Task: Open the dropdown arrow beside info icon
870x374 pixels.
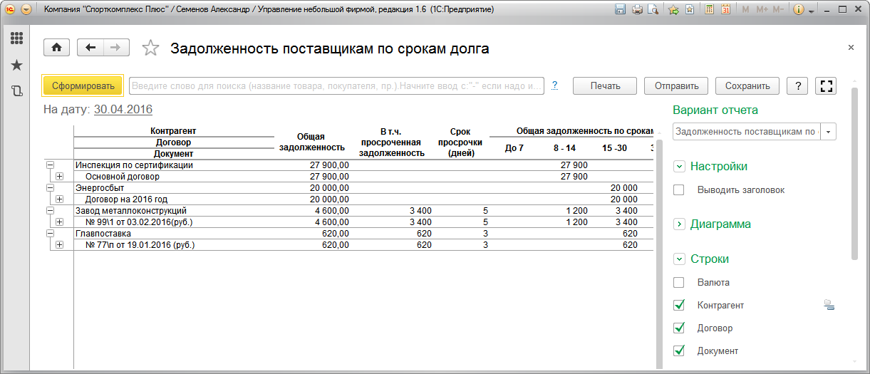Action: tap(811, 11)
